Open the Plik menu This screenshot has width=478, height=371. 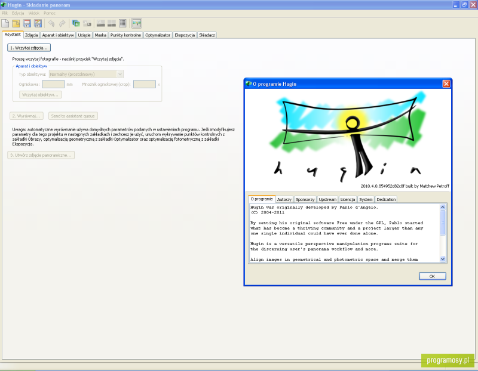pos(5,13)
